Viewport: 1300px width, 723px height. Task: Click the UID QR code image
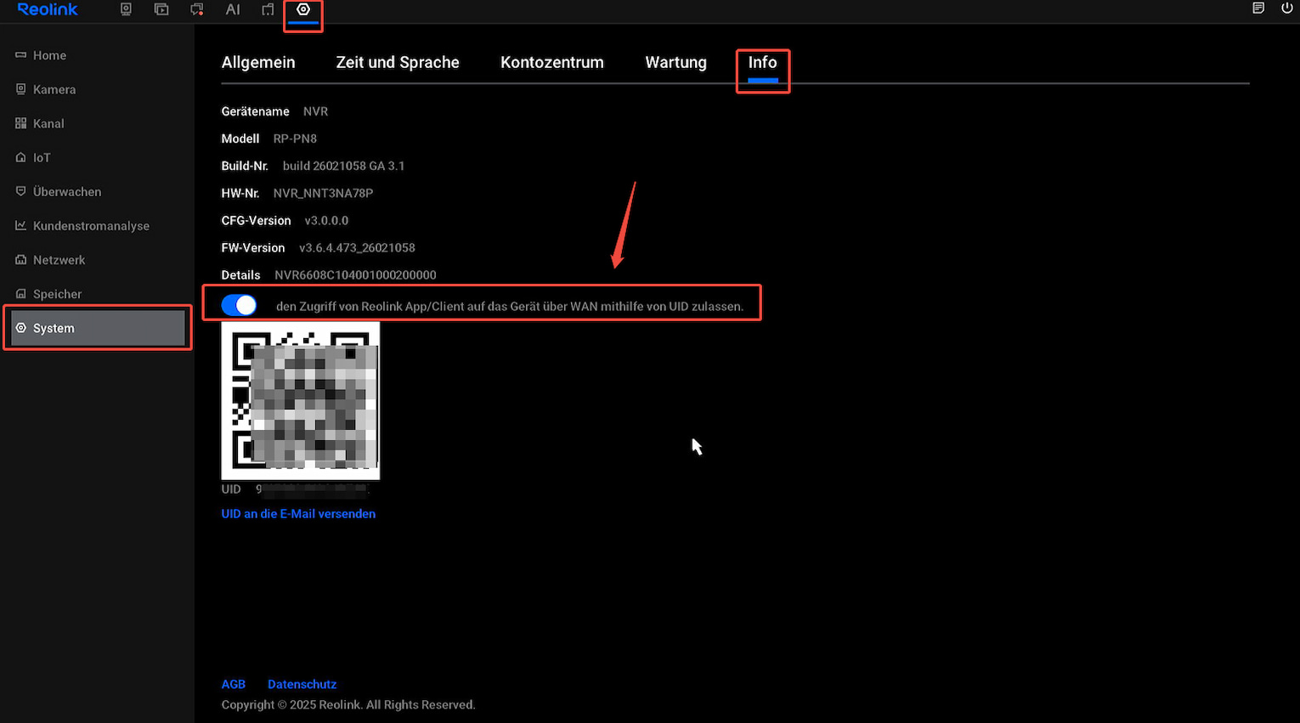pyautogui.click(x=301, y=401)
